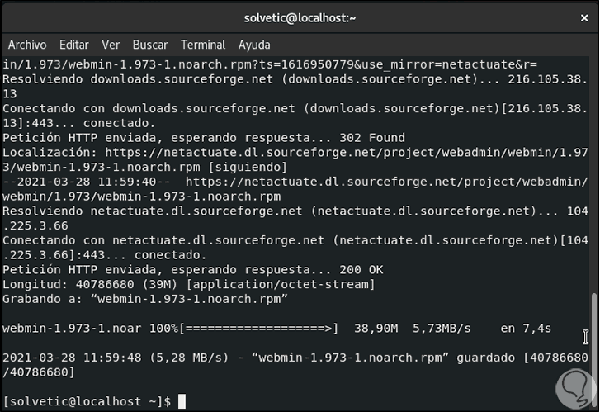
Task: Click the [application/octet-stream] text
Action: tap(281, 284)
